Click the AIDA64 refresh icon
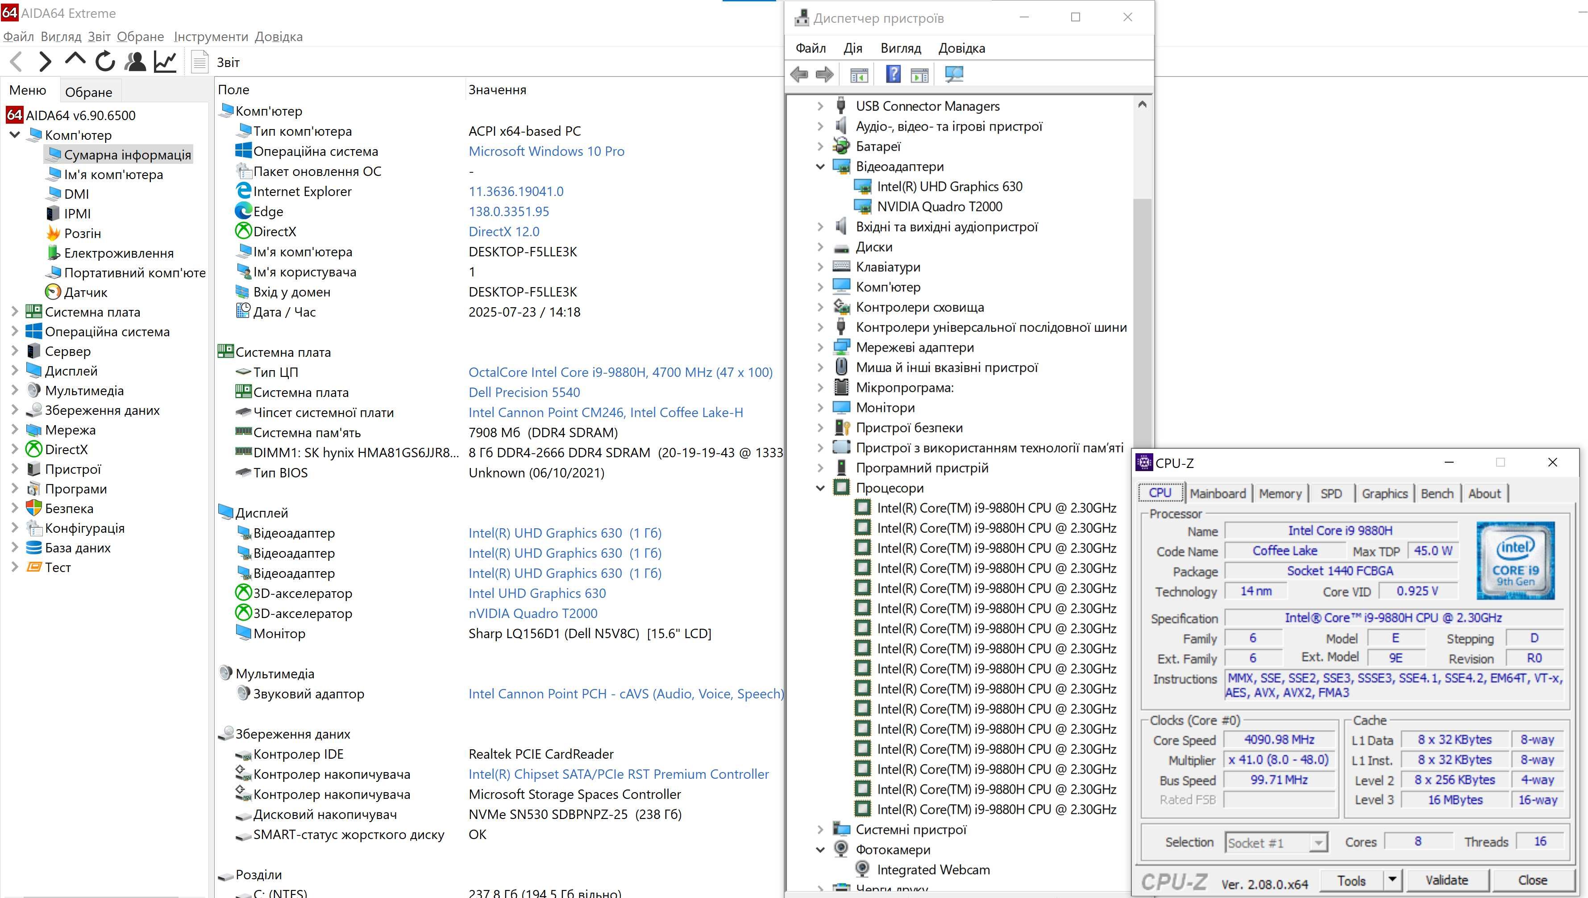Viewport: 1588px width, 898px height. (105, 61)
